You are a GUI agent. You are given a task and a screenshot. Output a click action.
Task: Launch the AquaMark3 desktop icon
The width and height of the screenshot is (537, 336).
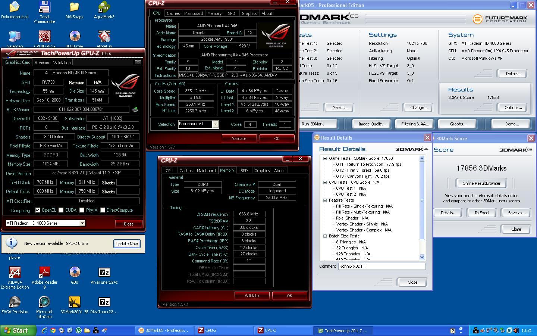tap(104, 10)
